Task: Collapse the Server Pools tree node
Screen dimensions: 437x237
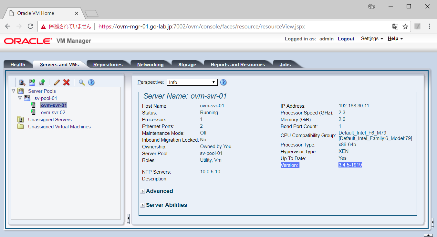Action: pos(13,91)
